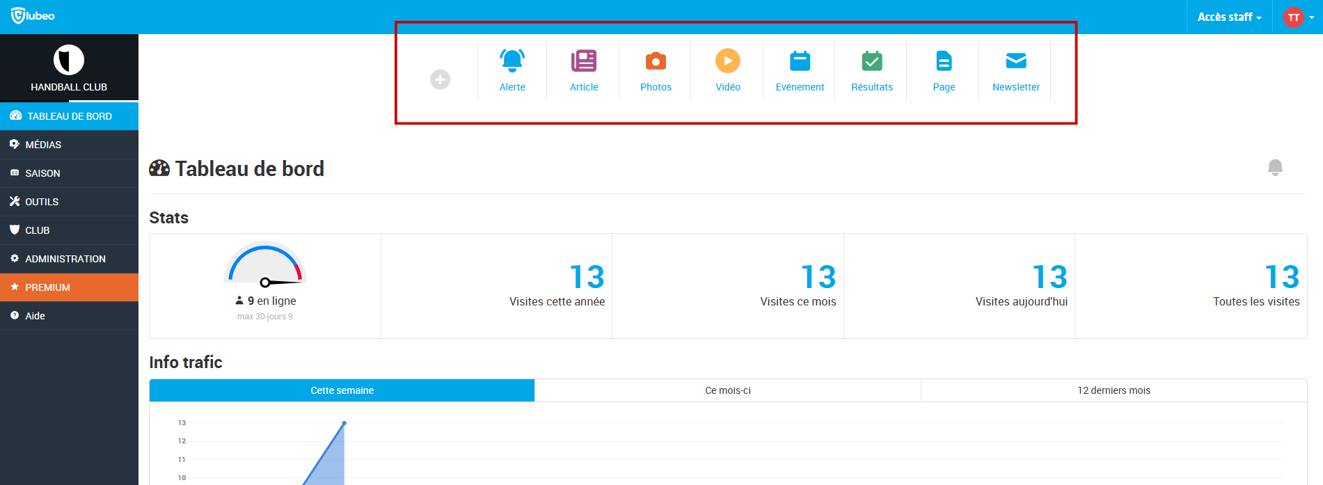Open the Premium section

(x=69, y=287)
